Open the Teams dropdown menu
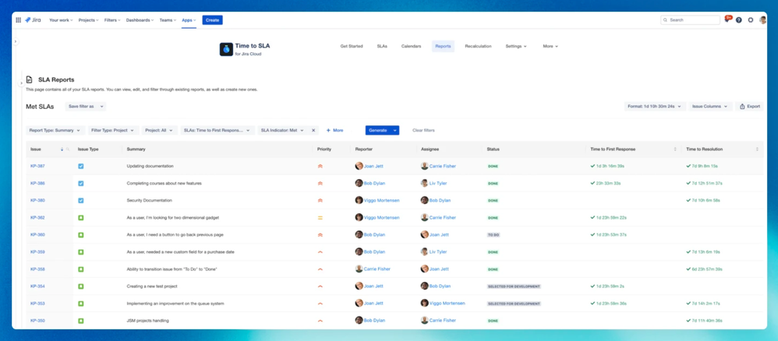 [x=168, y=20]
